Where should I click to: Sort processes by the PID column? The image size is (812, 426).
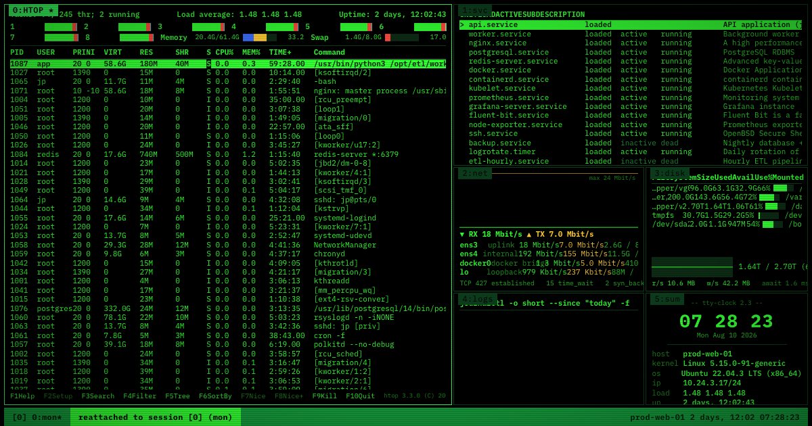pos(17,52)
